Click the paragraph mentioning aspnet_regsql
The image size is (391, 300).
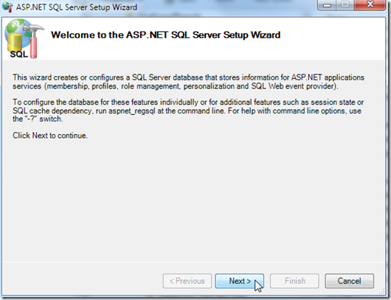(x=188, y=111)
